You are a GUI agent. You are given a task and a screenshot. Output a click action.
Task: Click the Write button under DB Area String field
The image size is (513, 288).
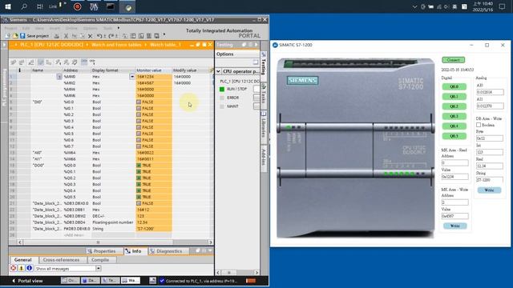pos(489,190)
